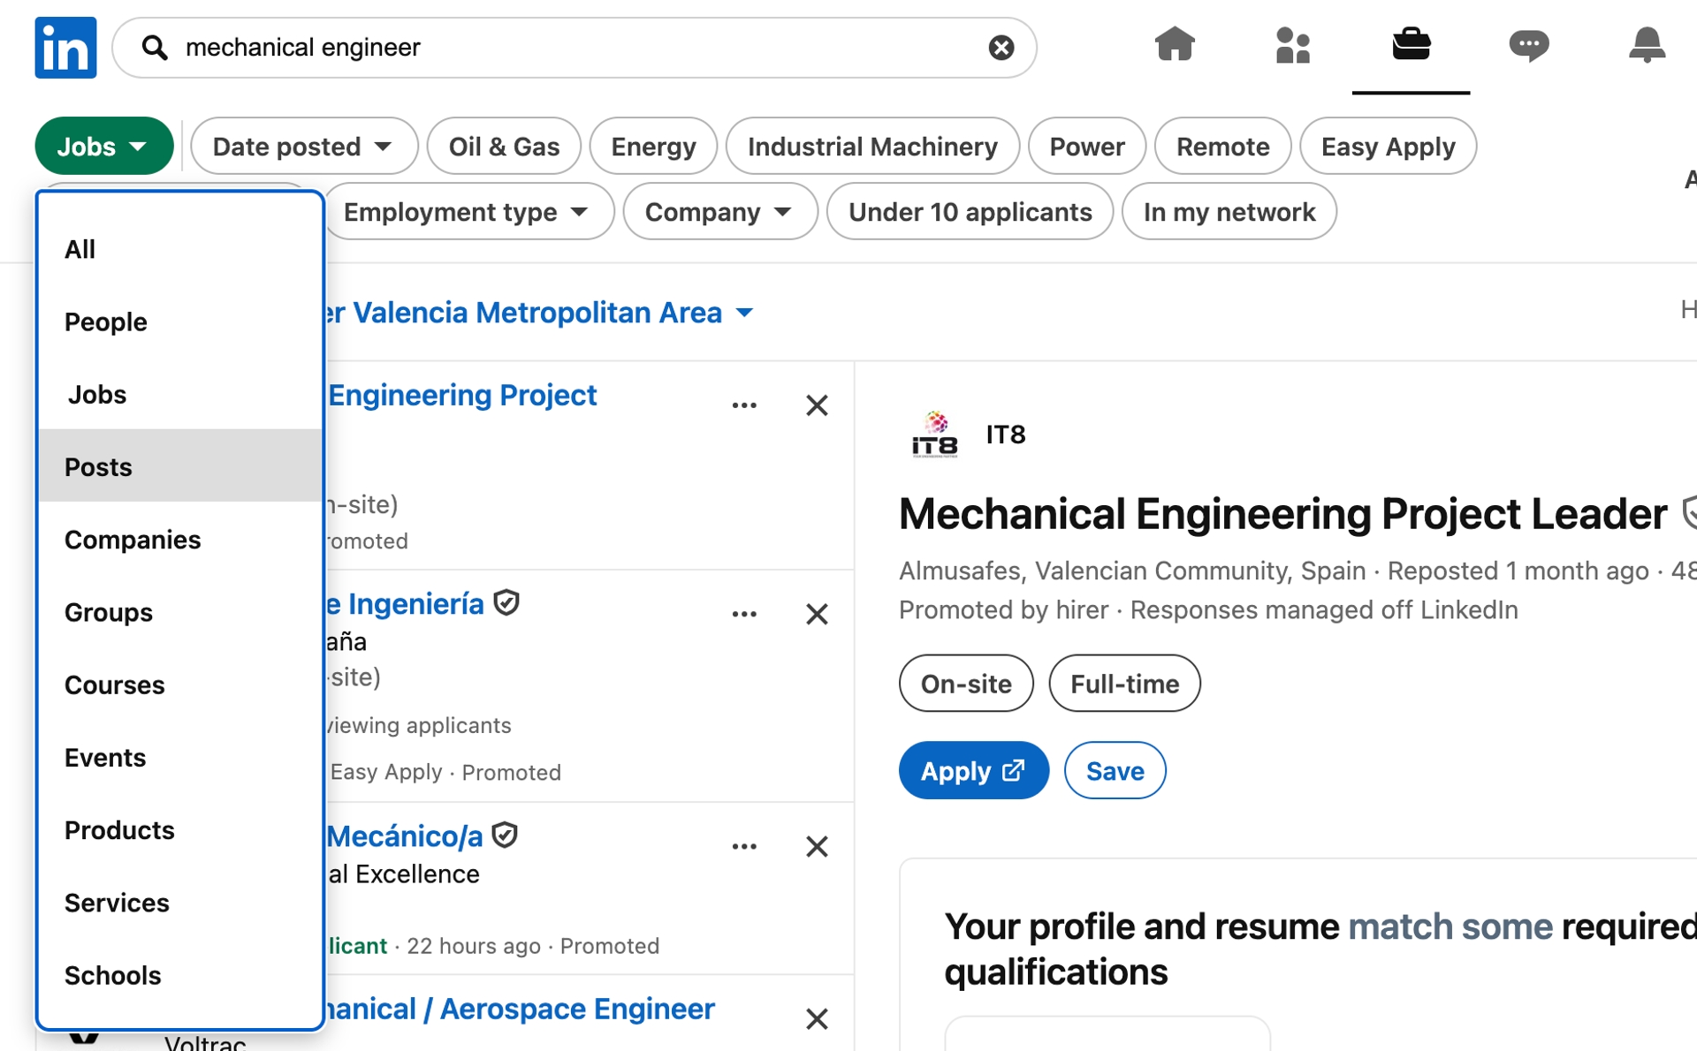Open the Engineering Project job title link
The width and height of the screenshot is (1697, 1051).
point(462,395)
